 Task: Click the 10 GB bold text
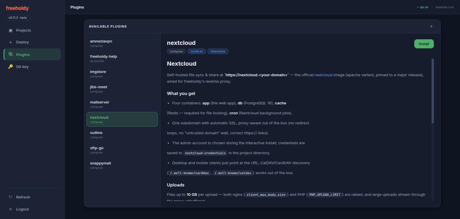pos(192,195)
